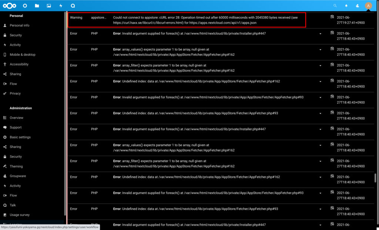Screen dimensions: 379x230
Task: Copy the appstore Warning log entry
Action: [332, 17]
